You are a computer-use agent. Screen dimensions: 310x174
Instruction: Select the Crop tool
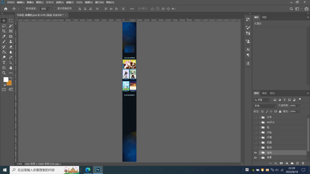pyautogui.click(x=4, y=31)
